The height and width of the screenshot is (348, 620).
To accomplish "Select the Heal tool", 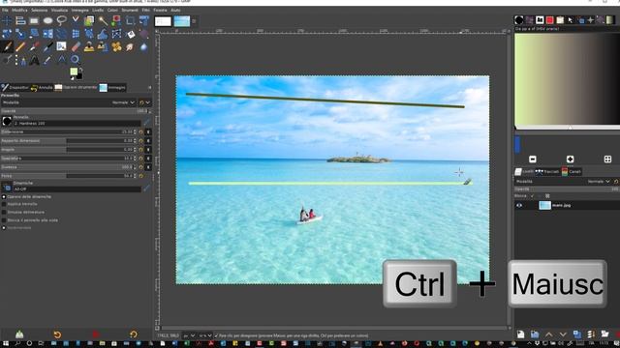I will (116, 47).
